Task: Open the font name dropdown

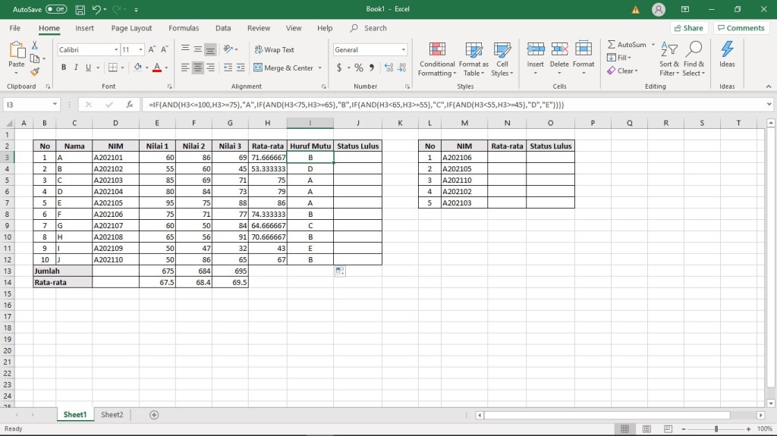Action: point(116,50)
